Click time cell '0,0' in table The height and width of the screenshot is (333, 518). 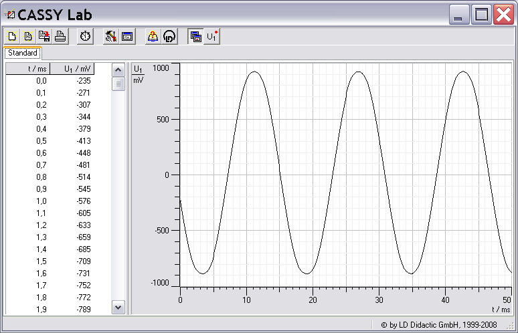point(41,81)
